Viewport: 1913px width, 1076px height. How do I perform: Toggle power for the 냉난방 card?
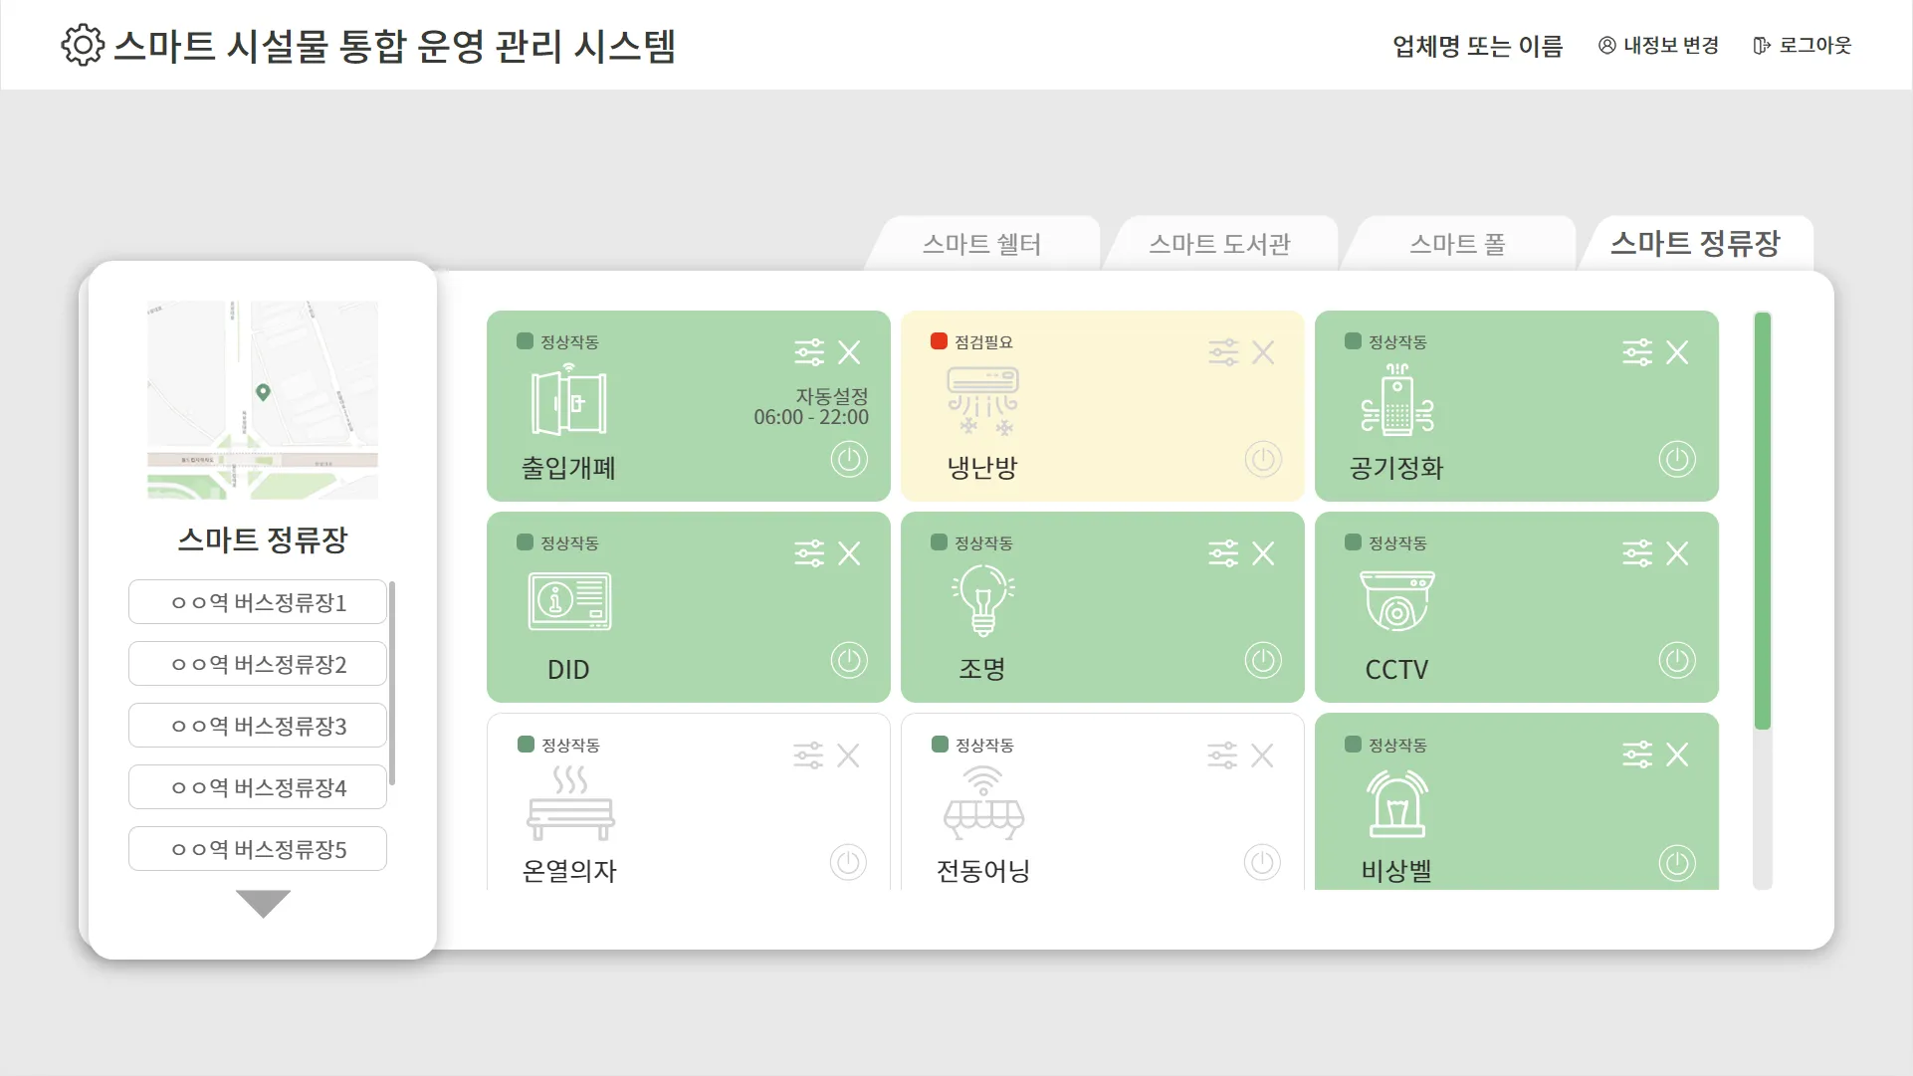1263,460
